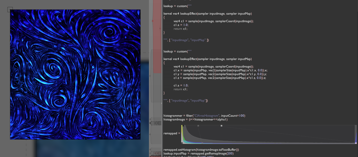Select the second gray top curve control point

click(198, 125)
